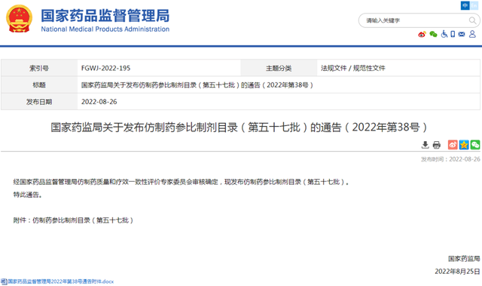The width and height of the screenshot is (482, 286).
Task: Open the NMPA site title link
Action: pyautogui.click(x=105, y=20)
